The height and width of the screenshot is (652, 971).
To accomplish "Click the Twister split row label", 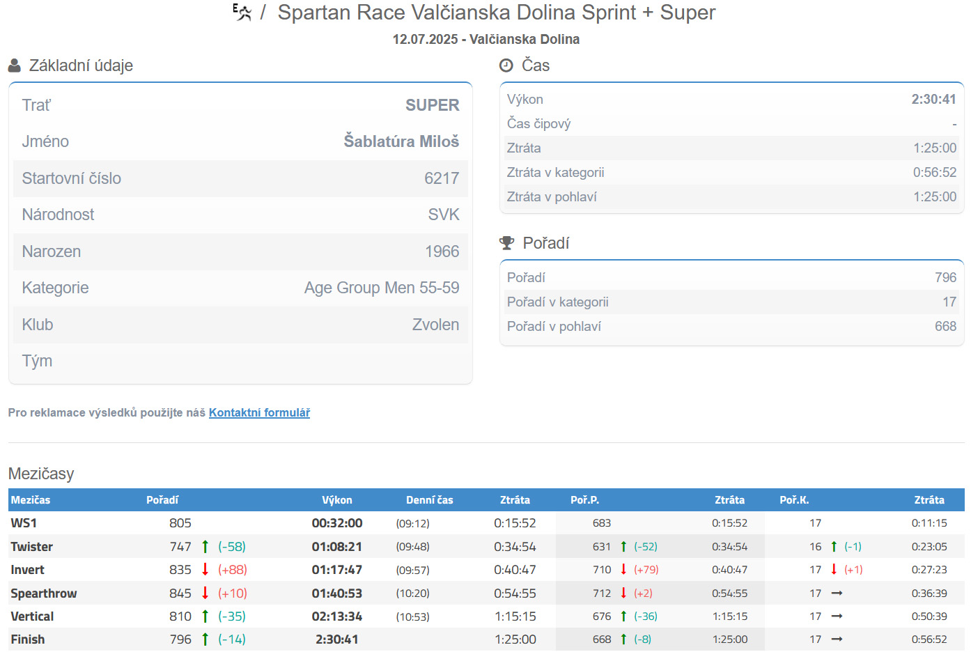I will pos(32,547).
